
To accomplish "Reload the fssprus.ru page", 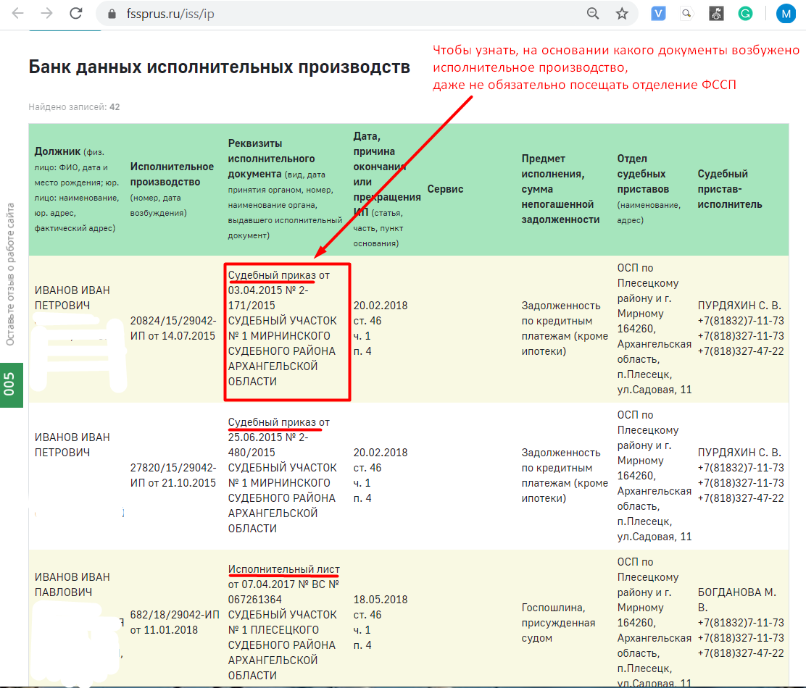I will click(76, 13).
